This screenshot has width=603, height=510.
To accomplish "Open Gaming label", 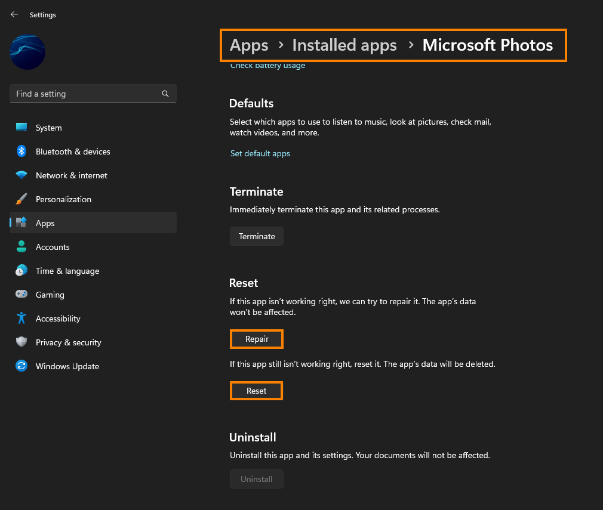I will [50, 295].
